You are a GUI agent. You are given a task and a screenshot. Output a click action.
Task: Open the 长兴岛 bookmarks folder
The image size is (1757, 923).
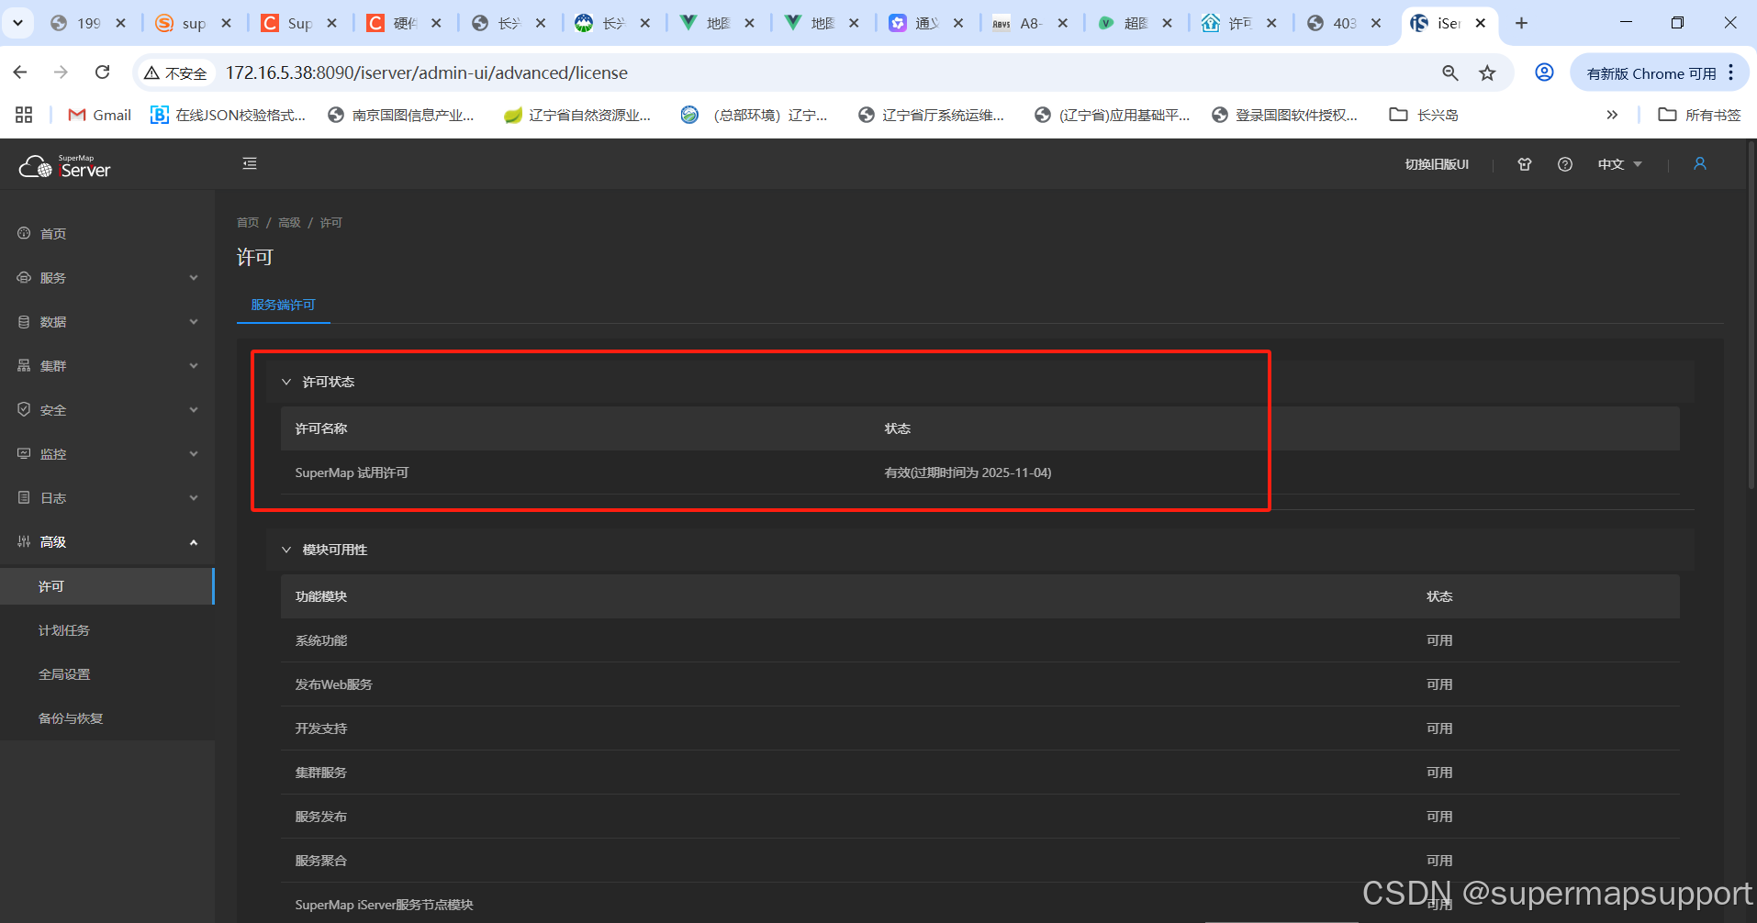1424,115
